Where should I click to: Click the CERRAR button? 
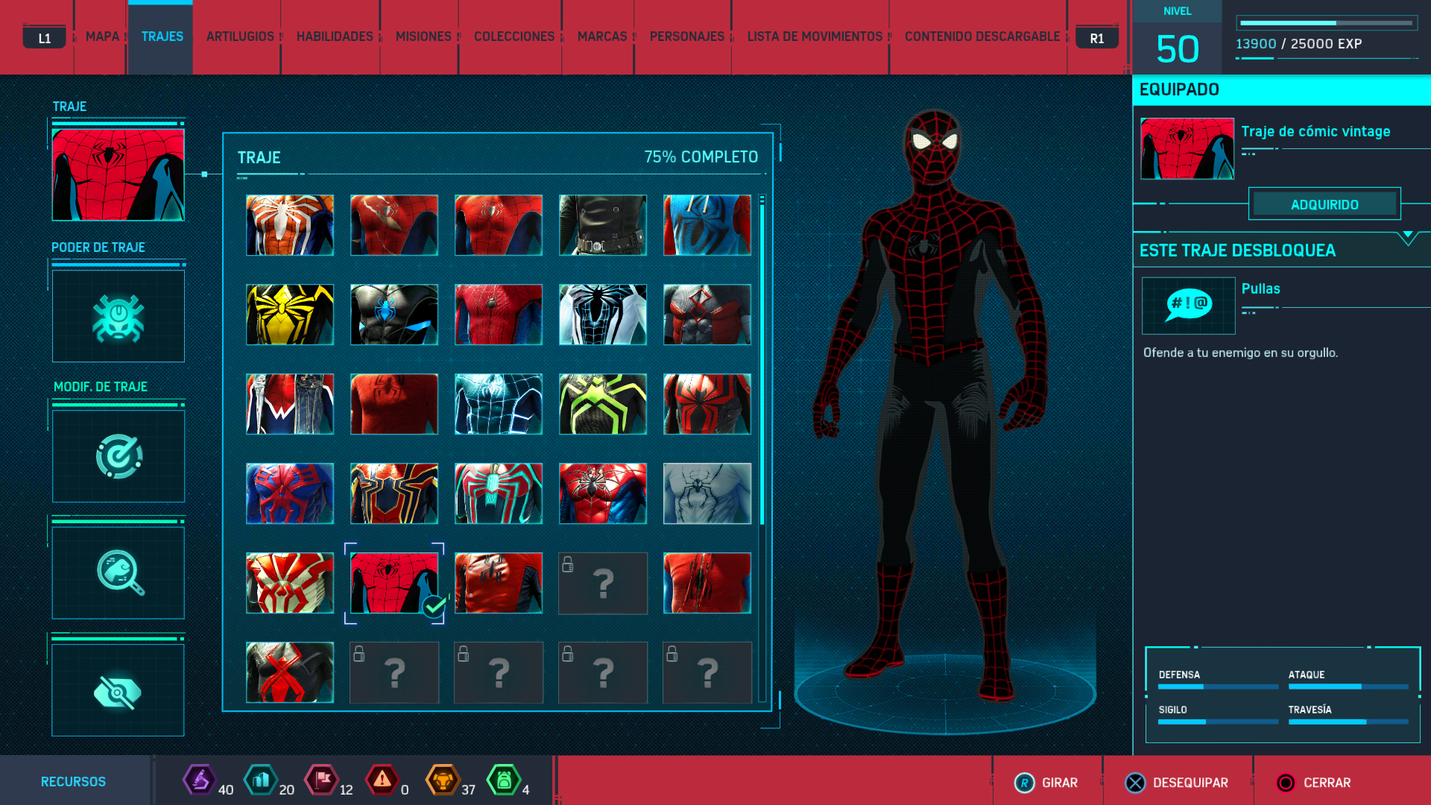tap(1313, 783)
